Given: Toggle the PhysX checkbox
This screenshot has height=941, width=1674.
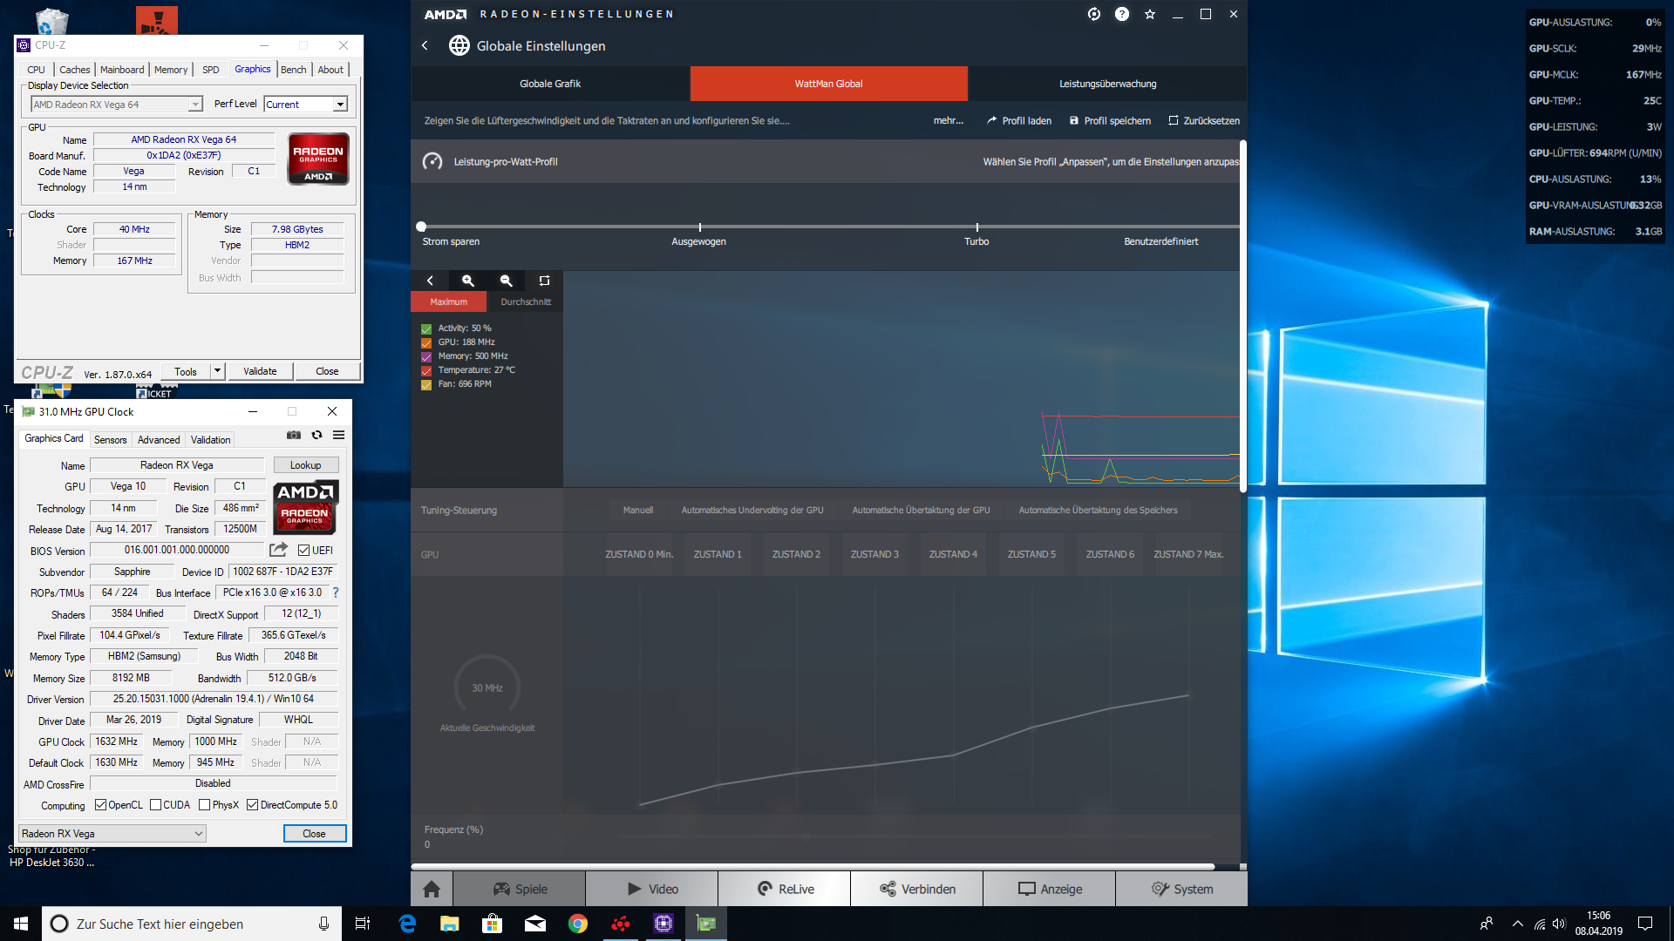Looking at the screenshot, I should coord(204,805).
